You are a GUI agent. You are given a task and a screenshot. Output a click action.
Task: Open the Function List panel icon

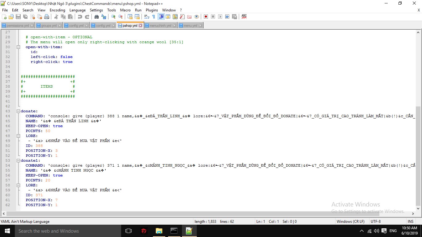click(182, 17)
